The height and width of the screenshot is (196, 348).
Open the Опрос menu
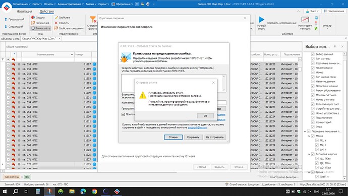(x=37, y=4)
